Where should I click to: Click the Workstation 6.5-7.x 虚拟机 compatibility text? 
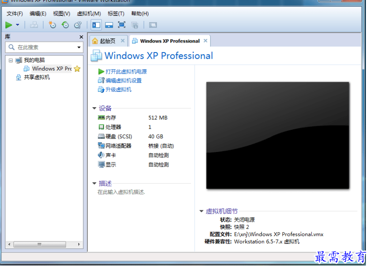pos(267,242)
